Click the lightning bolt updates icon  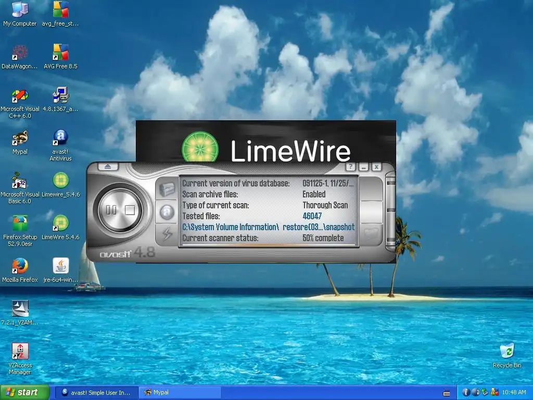pos(167,234)
